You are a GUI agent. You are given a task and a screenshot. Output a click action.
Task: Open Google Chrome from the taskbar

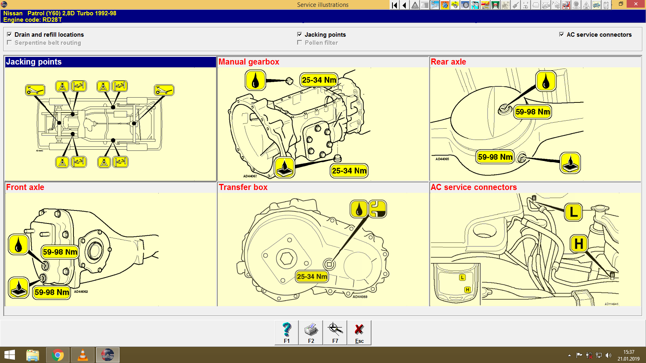coord(58,355)
